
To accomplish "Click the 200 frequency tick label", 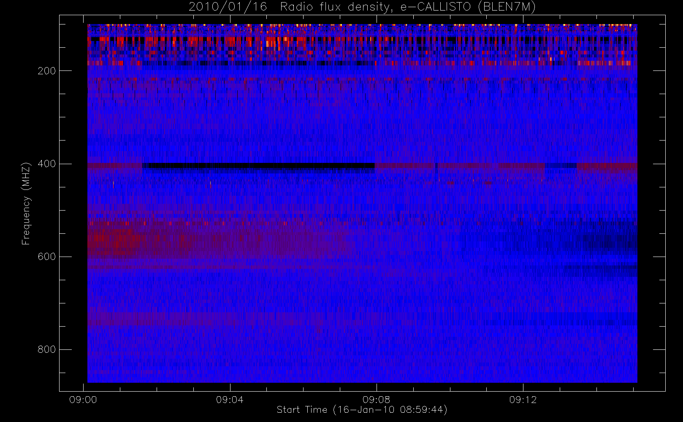I will click(x=46, y=71).
